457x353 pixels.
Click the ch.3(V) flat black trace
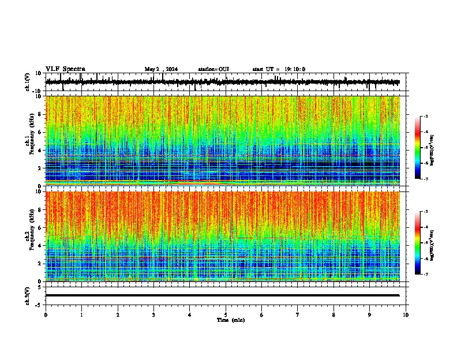pos(223,295)
